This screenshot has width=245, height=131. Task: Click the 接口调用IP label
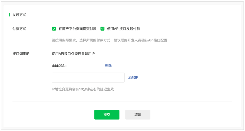coord(21,54)
